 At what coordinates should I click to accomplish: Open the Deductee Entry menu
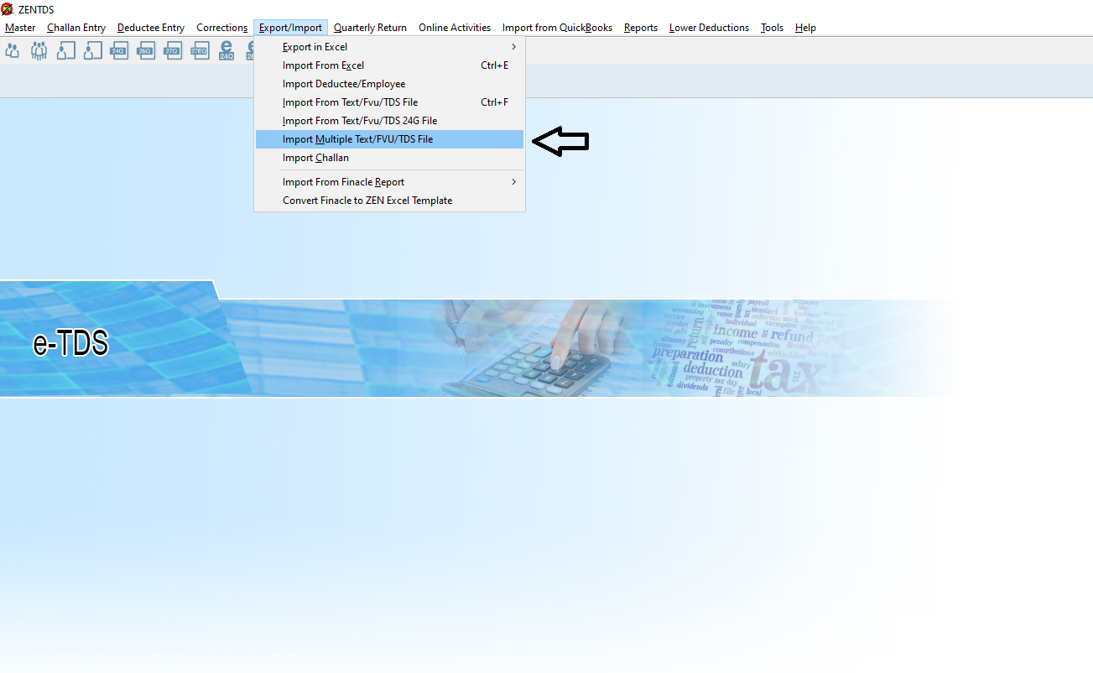click(x=151, y=28)
